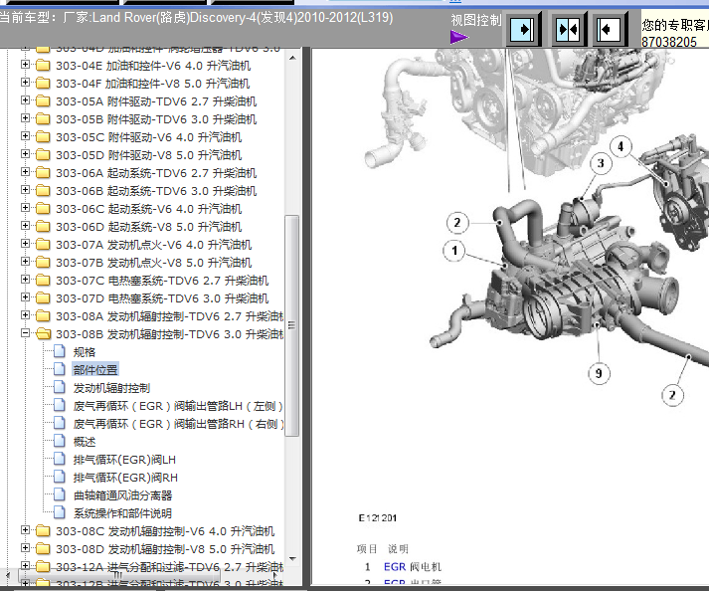This screenshot has height=591, width=709.
Task: Click folder icon of 303-07B 发动机点火-V8 5.0
Action: tap(43, 262)
